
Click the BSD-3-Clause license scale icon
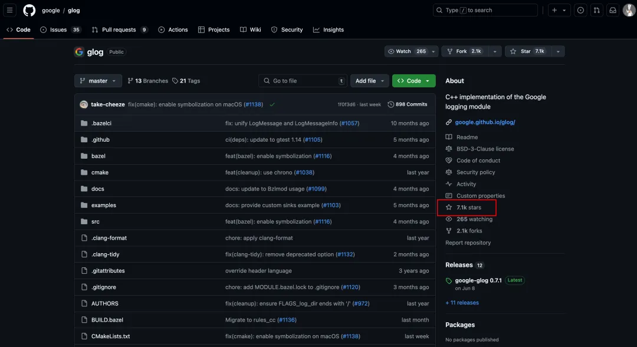pos(448,149)
